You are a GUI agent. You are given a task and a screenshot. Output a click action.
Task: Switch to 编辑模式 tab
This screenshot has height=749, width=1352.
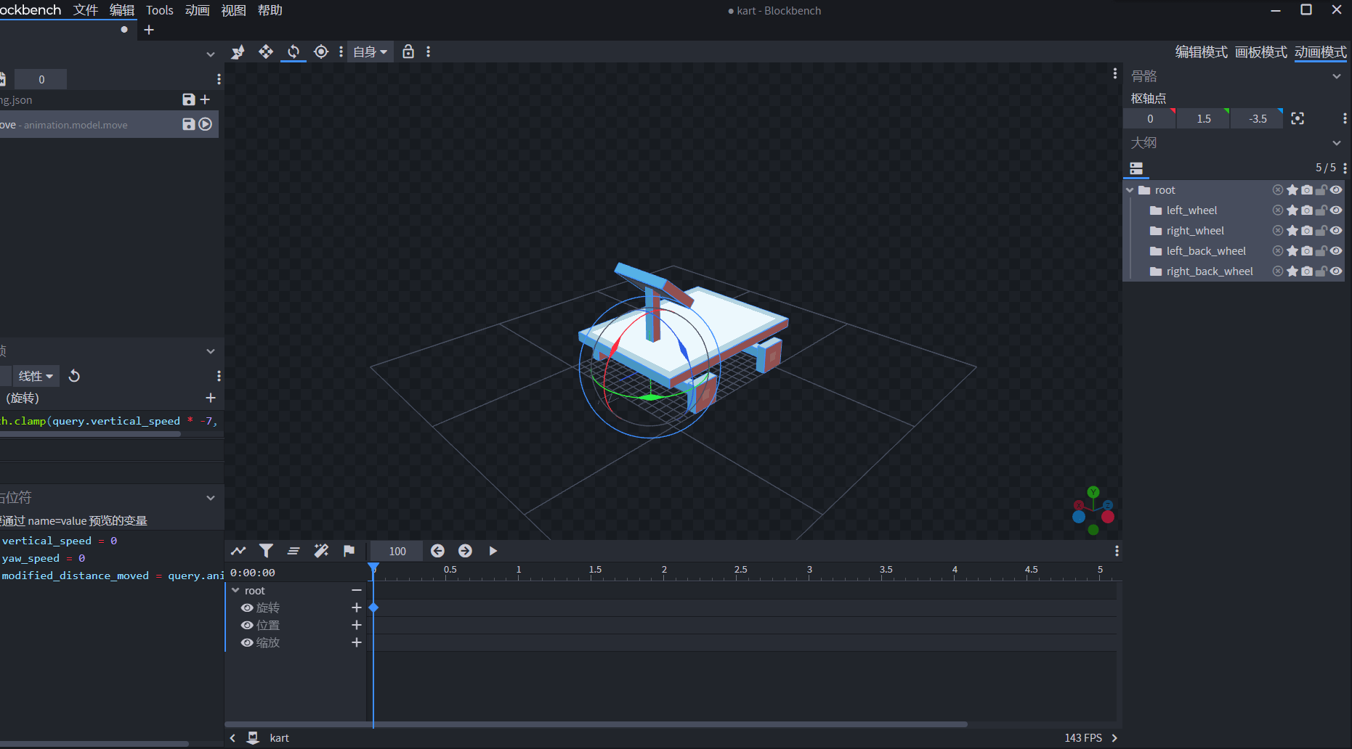[1201, 52]
